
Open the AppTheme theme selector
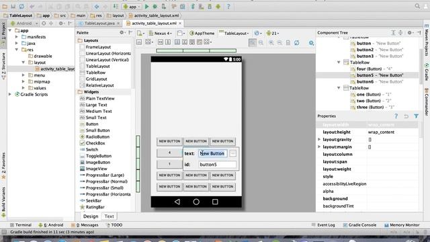click(x=202, y=33)
